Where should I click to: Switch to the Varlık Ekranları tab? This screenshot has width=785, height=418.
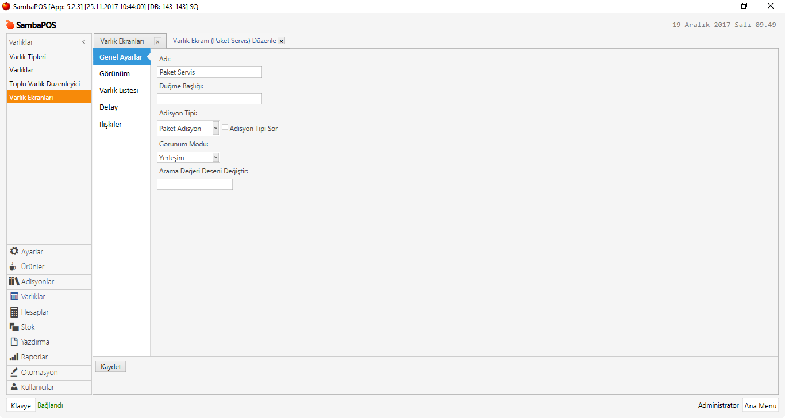pyautogui.click(x=122, y=41)
